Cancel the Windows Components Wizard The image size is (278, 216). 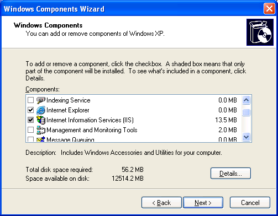click(250, 203)
